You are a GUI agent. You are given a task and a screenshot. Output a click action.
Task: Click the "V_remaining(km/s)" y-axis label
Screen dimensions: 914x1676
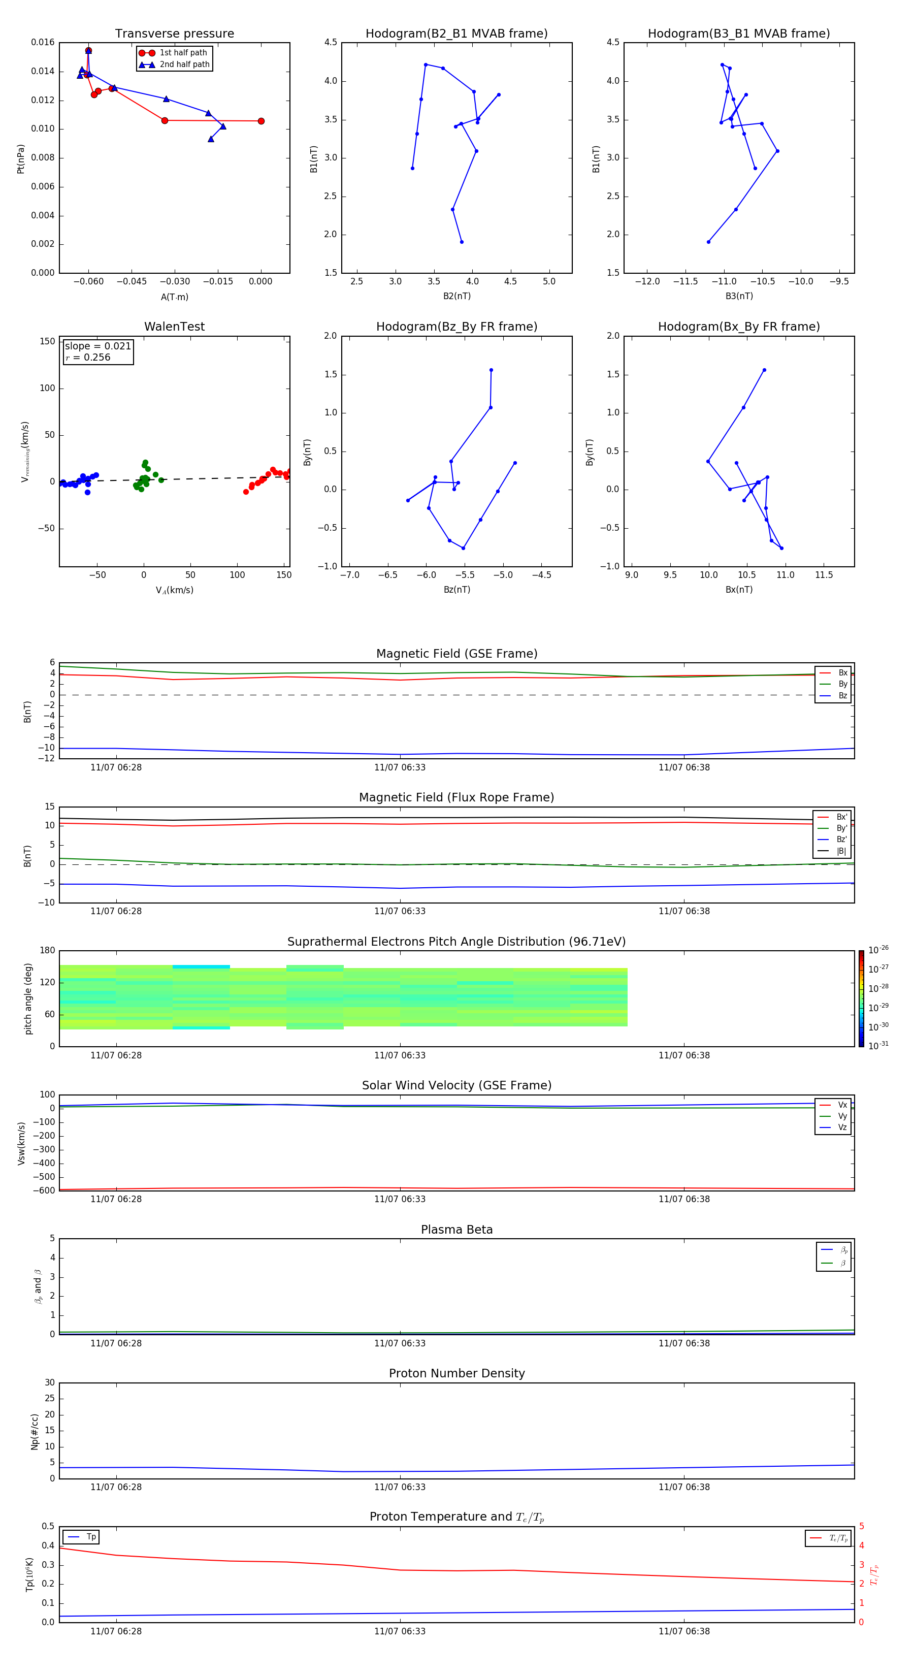pos(25,452)
